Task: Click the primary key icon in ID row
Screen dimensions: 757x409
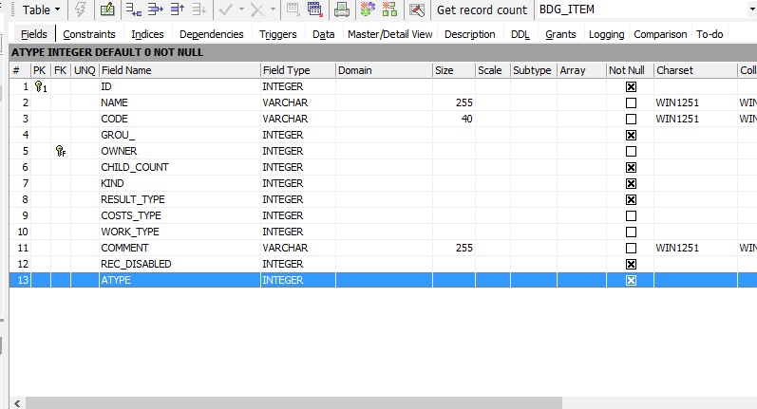Action: pyautogui.click(x=40, y=86)
